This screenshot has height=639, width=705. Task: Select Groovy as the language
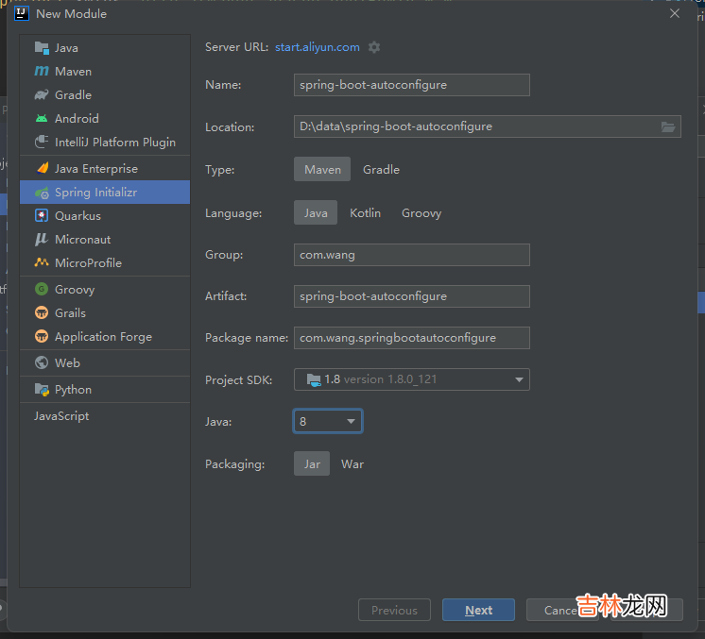421,213
